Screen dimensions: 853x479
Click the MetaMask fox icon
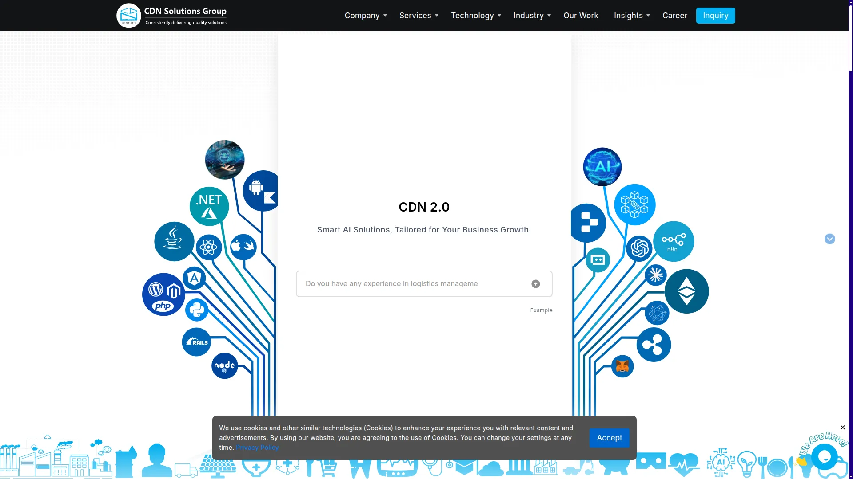tap(622, 366)
